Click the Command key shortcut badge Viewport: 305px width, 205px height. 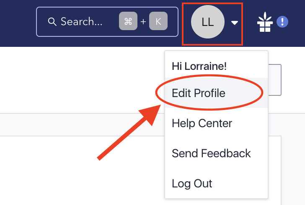[x=128, y=21]
